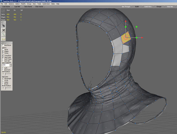177x134 pixels.
Task: Adjust the Brush Radius slider handle
Action: 5,88
